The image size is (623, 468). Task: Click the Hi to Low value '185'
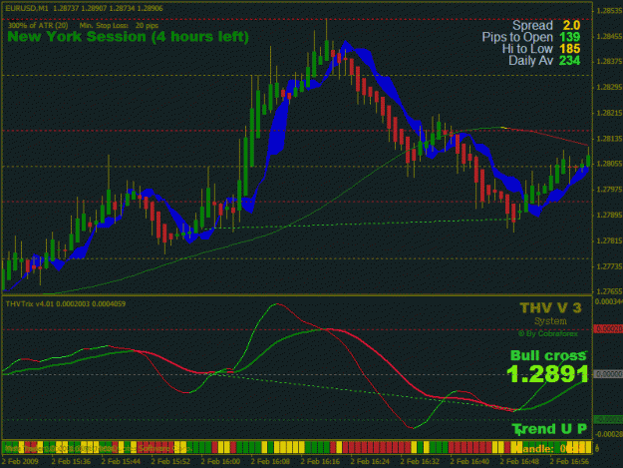click(570, 49)
